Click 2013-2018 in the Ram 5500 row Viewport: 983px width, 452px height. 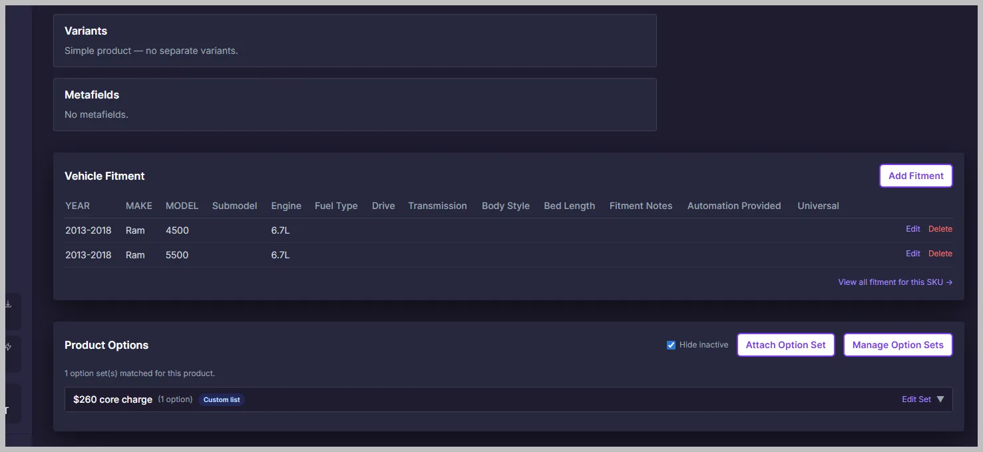(89, 255)
